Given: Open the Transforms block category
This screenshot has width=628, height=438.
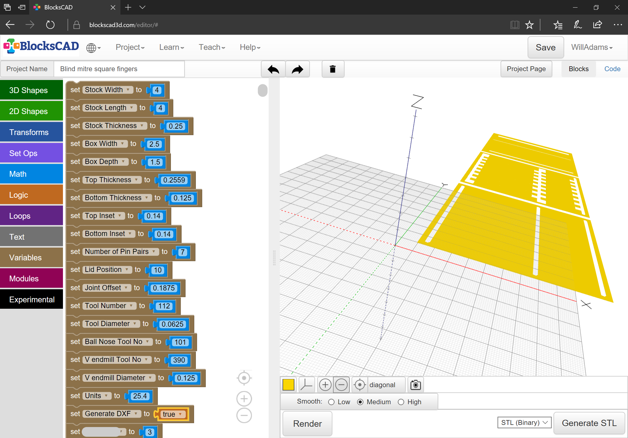Looking at the screenshot, I should [x=32, y=132].
